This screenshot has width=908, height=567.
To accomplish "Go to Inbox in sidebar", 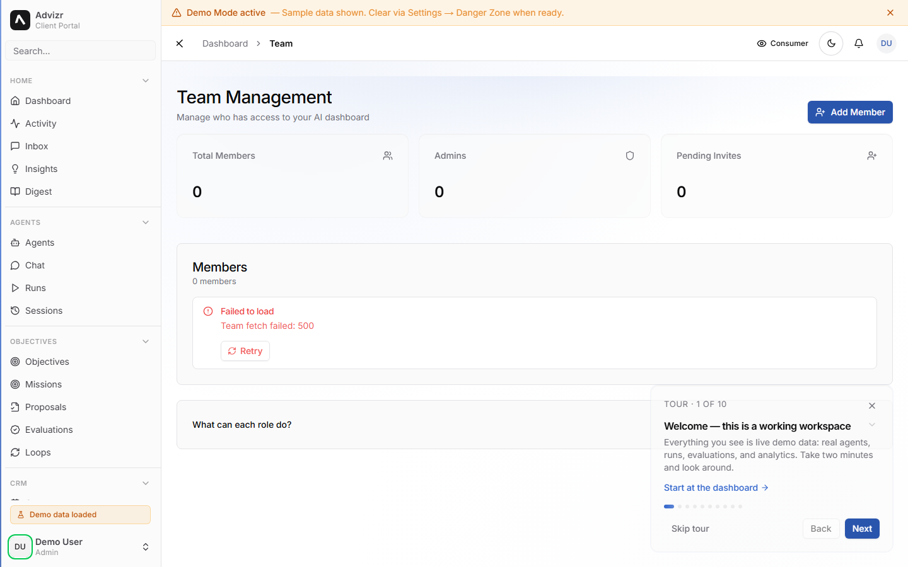I will tap(80, 146).
